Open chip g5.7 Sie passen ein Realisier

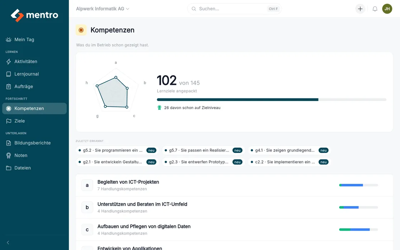click(204, 150)
